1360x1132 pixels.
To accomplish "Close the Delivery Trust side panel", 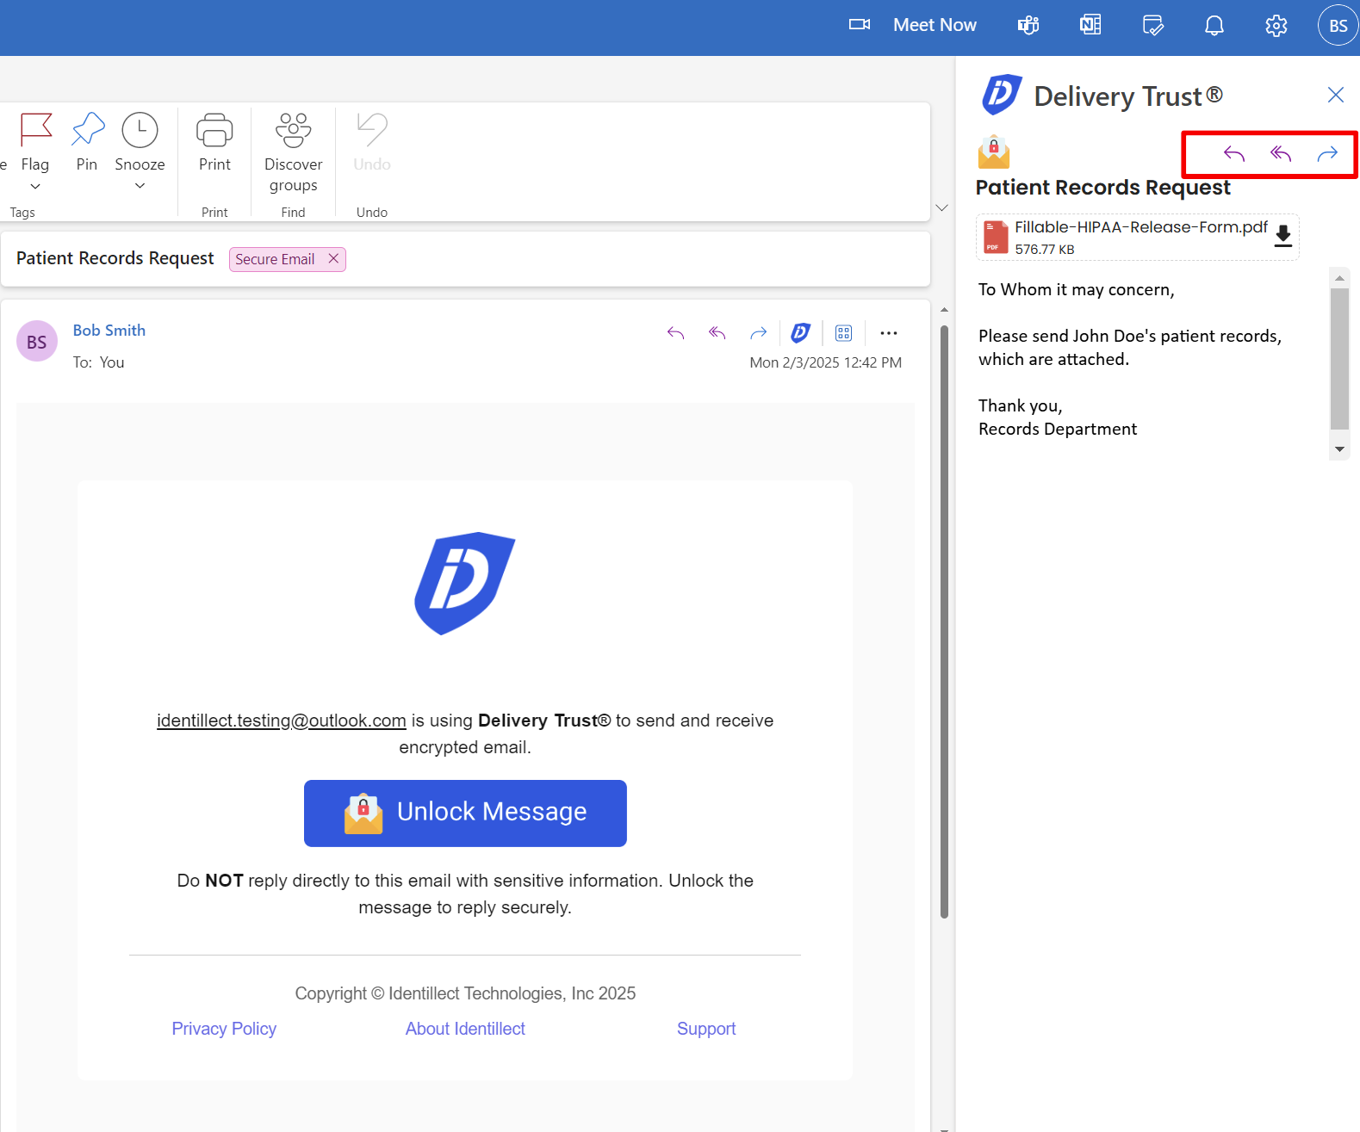I will point(1336,95).
